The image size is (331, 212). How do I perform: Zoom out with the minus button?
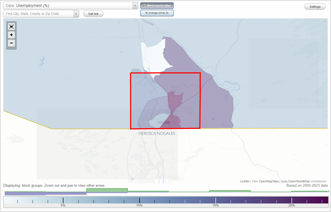pos(11,43)
